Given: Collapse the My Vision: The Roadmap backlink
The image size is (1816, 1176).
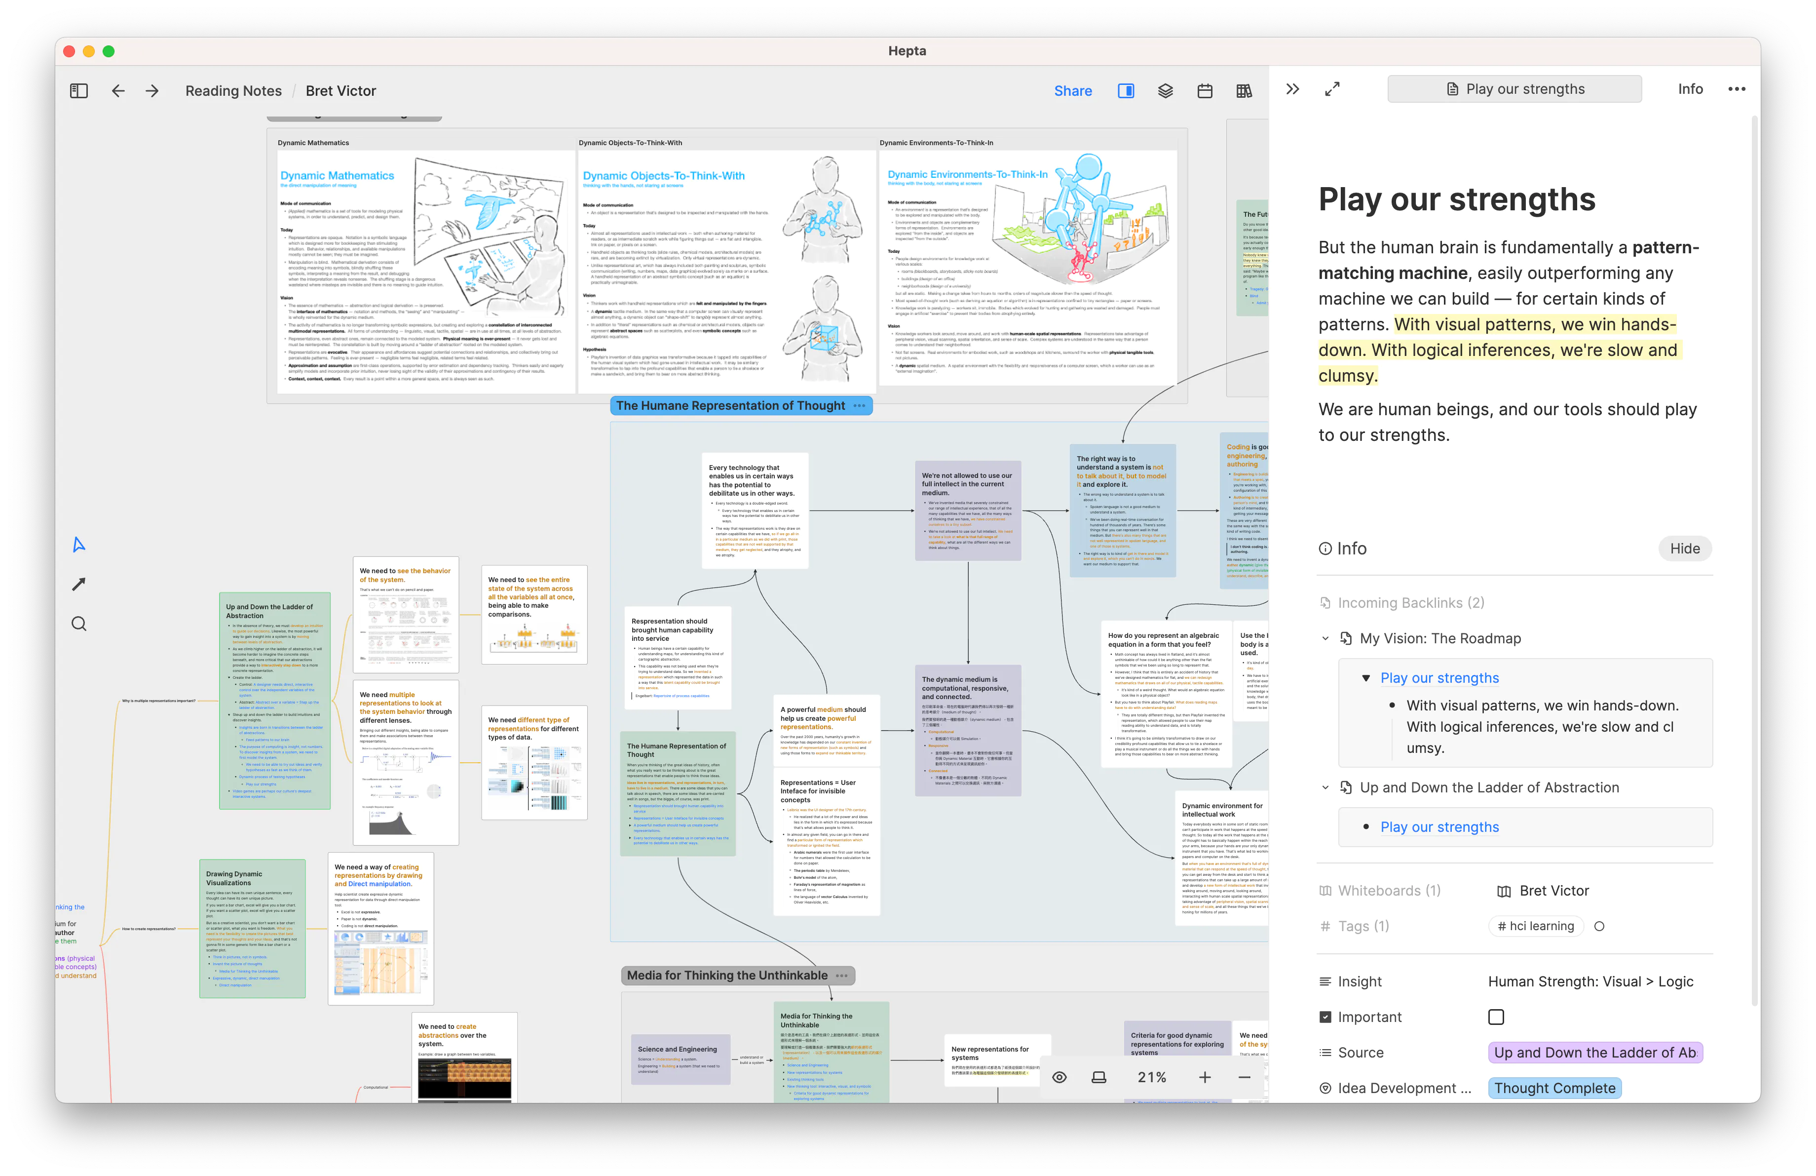Looking at the screenshot, I should point(1325,638).
